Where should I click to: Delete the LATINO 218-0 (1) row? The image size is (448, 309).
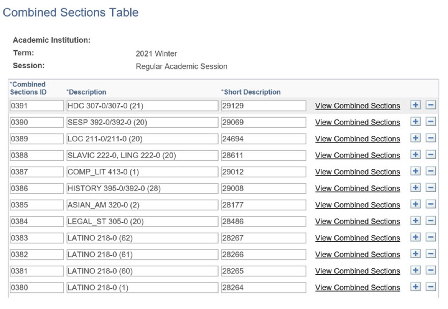pyautogui.click(x=431, y=287)
